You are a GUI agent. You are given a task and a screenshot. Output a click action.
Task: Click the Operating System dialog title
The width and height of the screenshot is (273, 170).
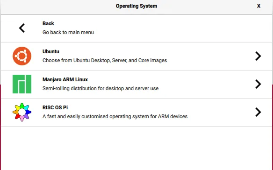(136, 6)
